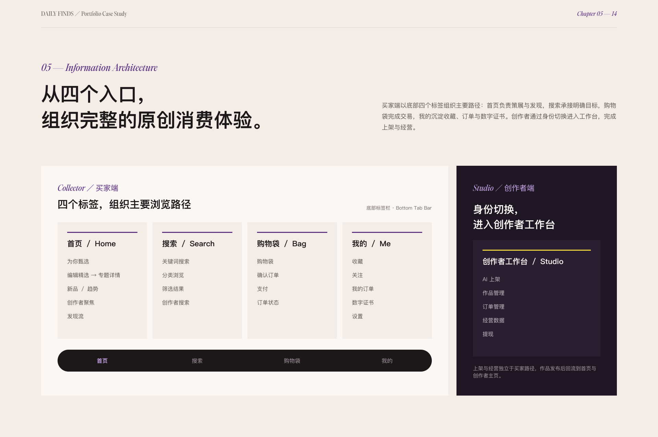This screenshot has width=658, height=437.
Task: Click the 搜索 / Search card heading
Action: coord(188,244)
